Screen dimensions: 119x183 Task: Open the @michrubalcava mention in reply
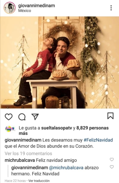(66, 168)
